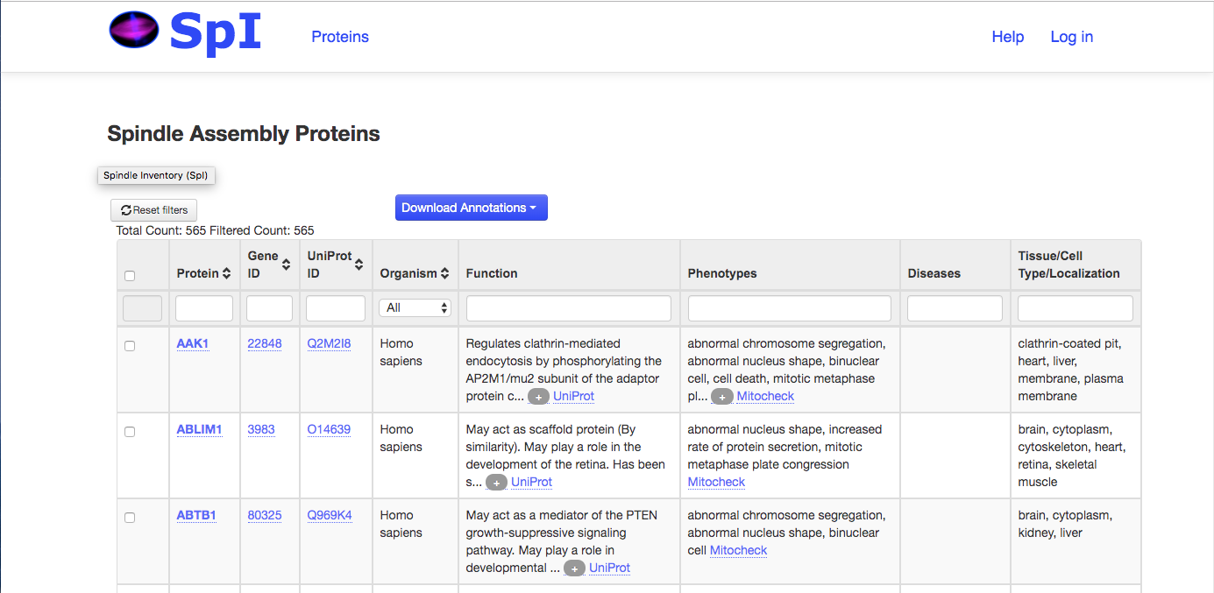
Task: Focus the UniProt ID filter field
Action: 336,308
